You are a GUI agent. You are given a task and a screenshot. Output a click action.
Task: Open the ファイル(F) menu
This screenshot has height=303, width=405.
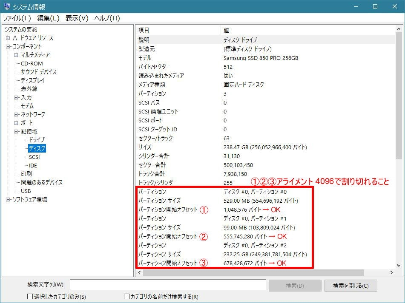click(x=17, y=18)
